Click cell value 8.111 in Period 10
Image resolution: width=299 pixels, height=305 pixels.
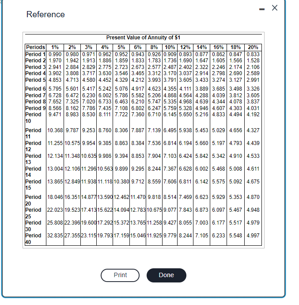click(105, 114)
